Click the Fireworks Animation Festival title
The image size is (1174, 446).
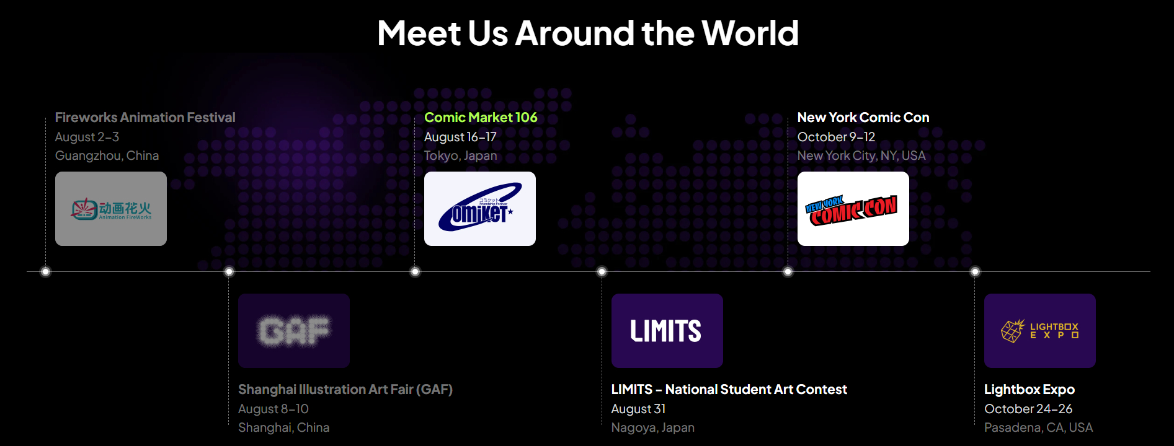(x=145, y=118)
